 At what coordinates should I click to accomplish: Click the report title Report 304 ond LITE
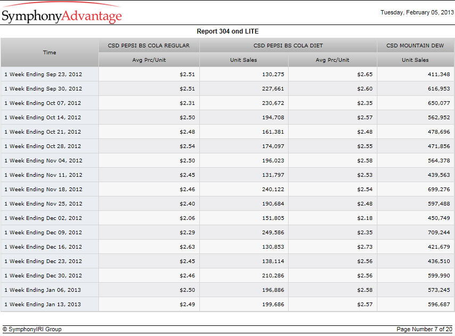(x=227, y=31)
